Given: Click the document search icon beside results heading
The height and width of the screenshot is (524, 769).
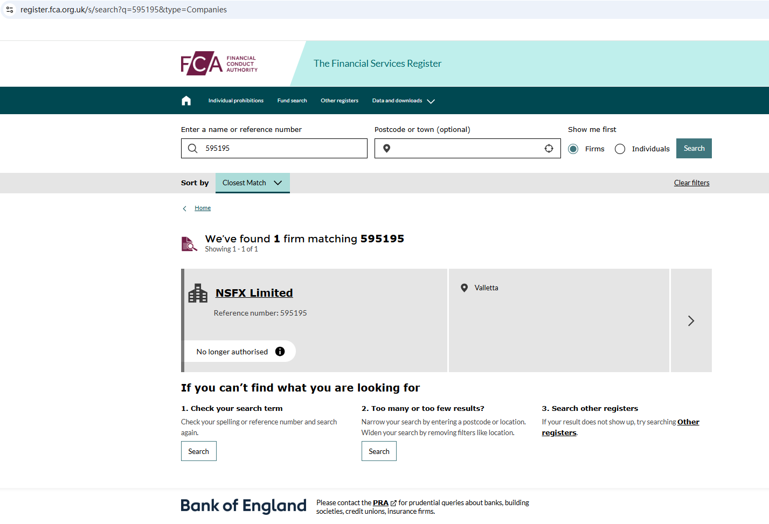Looking at the screenshot, I should (x=189, y=244).
